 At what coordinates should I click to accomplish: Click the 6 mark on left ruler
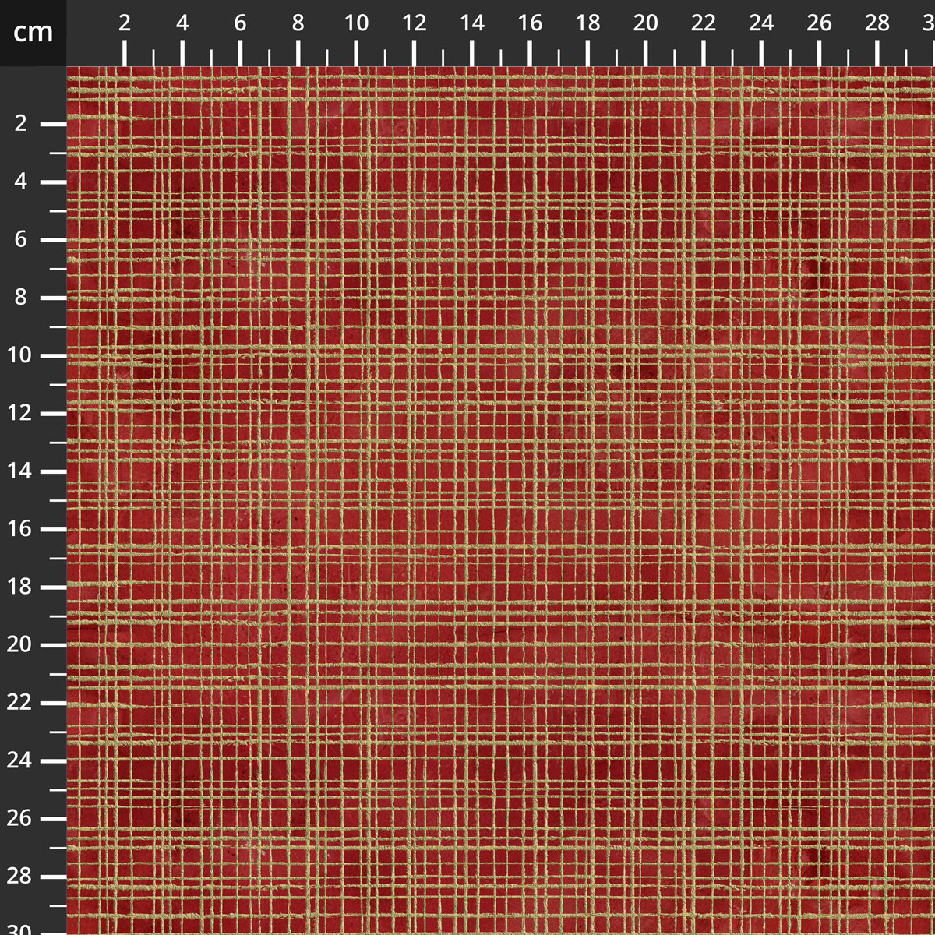[x=20, y=239]
